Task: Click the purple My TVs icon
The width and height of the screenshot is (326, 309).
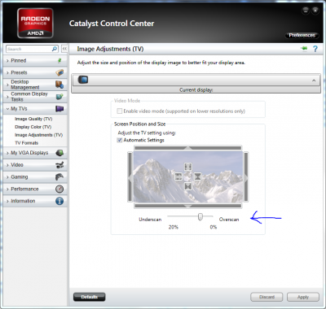Action: (59, 109)
